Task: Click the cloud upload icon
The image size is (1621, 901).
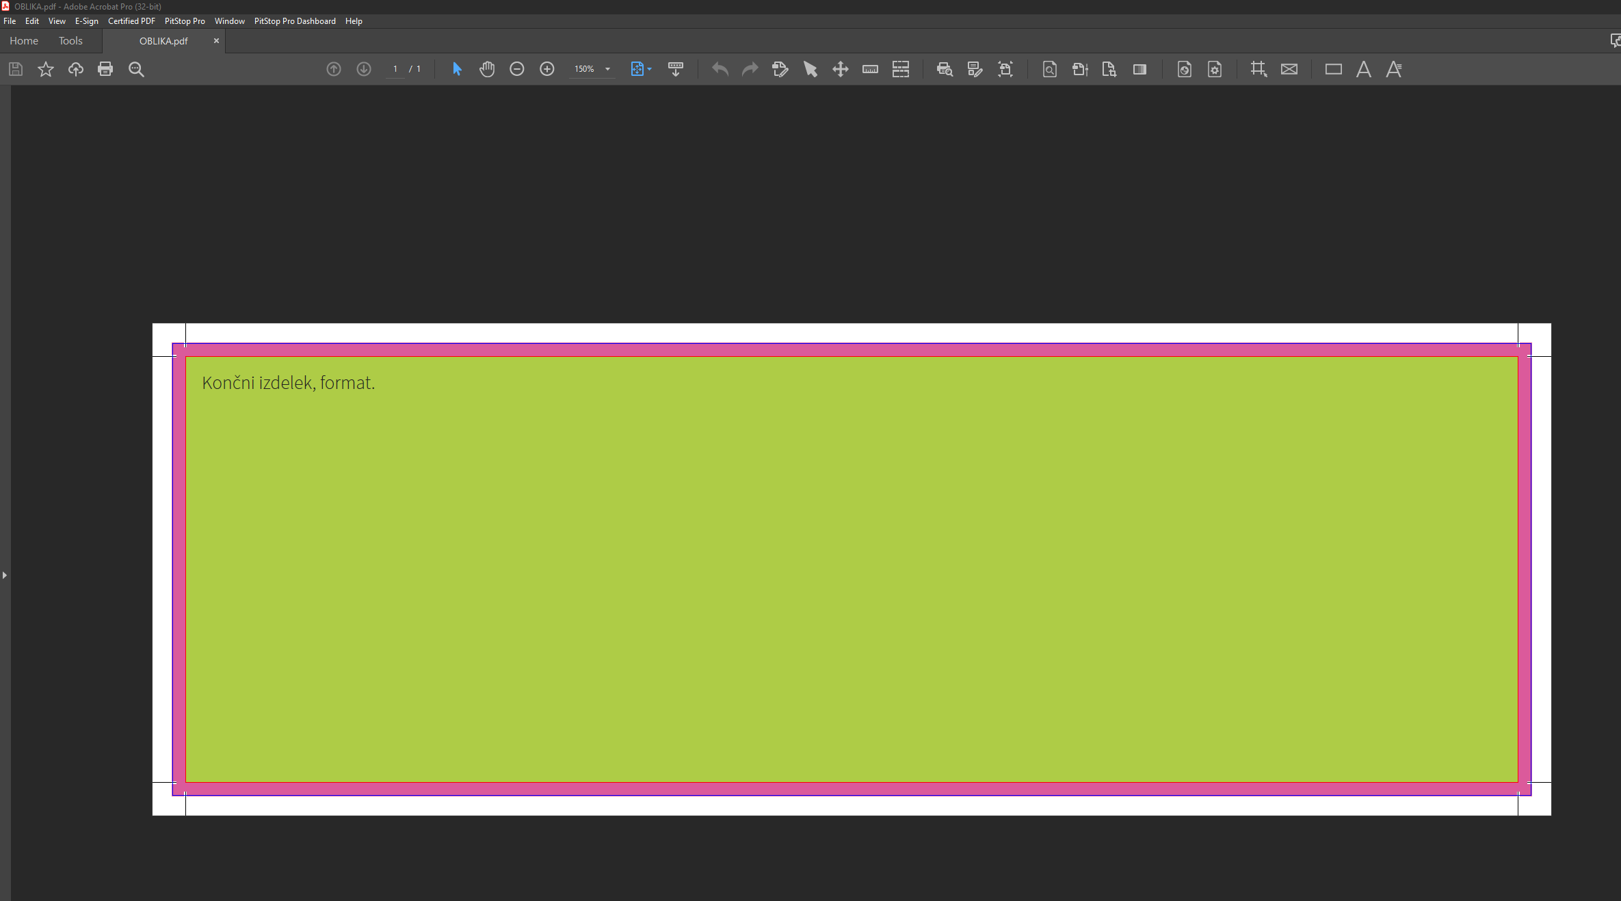Action: click(76, 69)
